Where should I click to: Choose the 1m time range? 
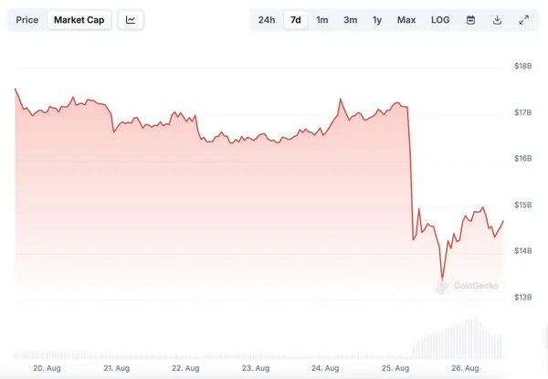tap(322, 19)
